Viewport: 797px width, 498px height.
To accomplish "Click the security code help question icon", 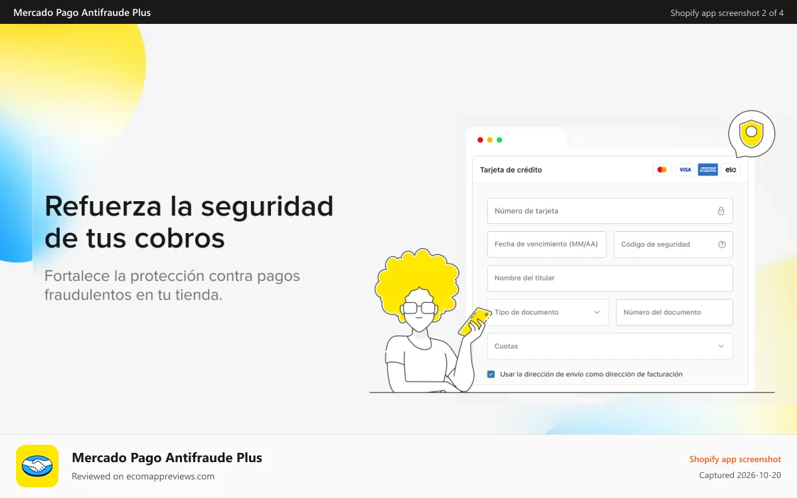I will (722, 244).
